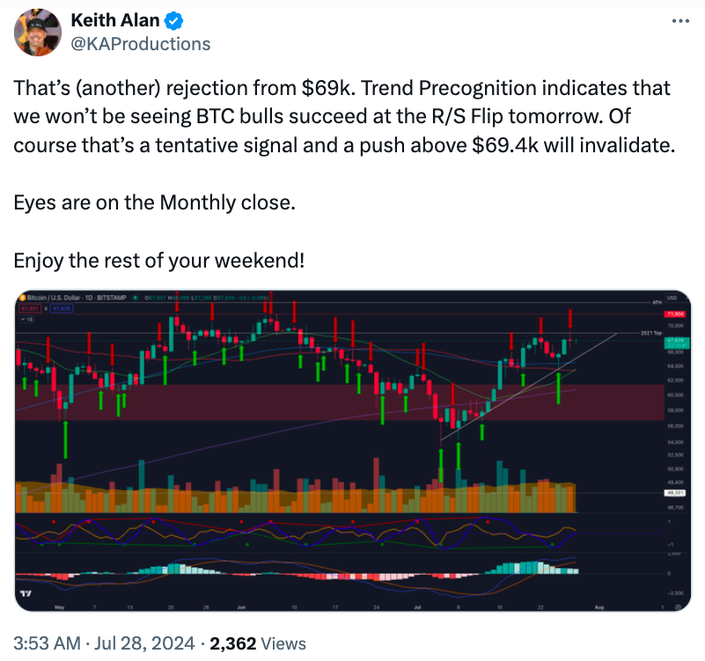Click the Bitcoin symbol icon in chart header
This screenshot has height=661, width=705.
23,297
